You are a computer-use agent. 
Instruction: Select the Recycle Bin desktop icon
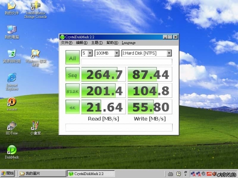[12, 53]
